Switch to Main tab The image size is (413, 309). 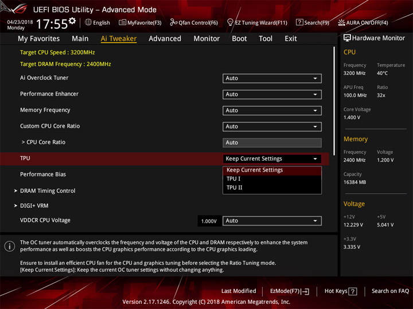tap(80, 39)
